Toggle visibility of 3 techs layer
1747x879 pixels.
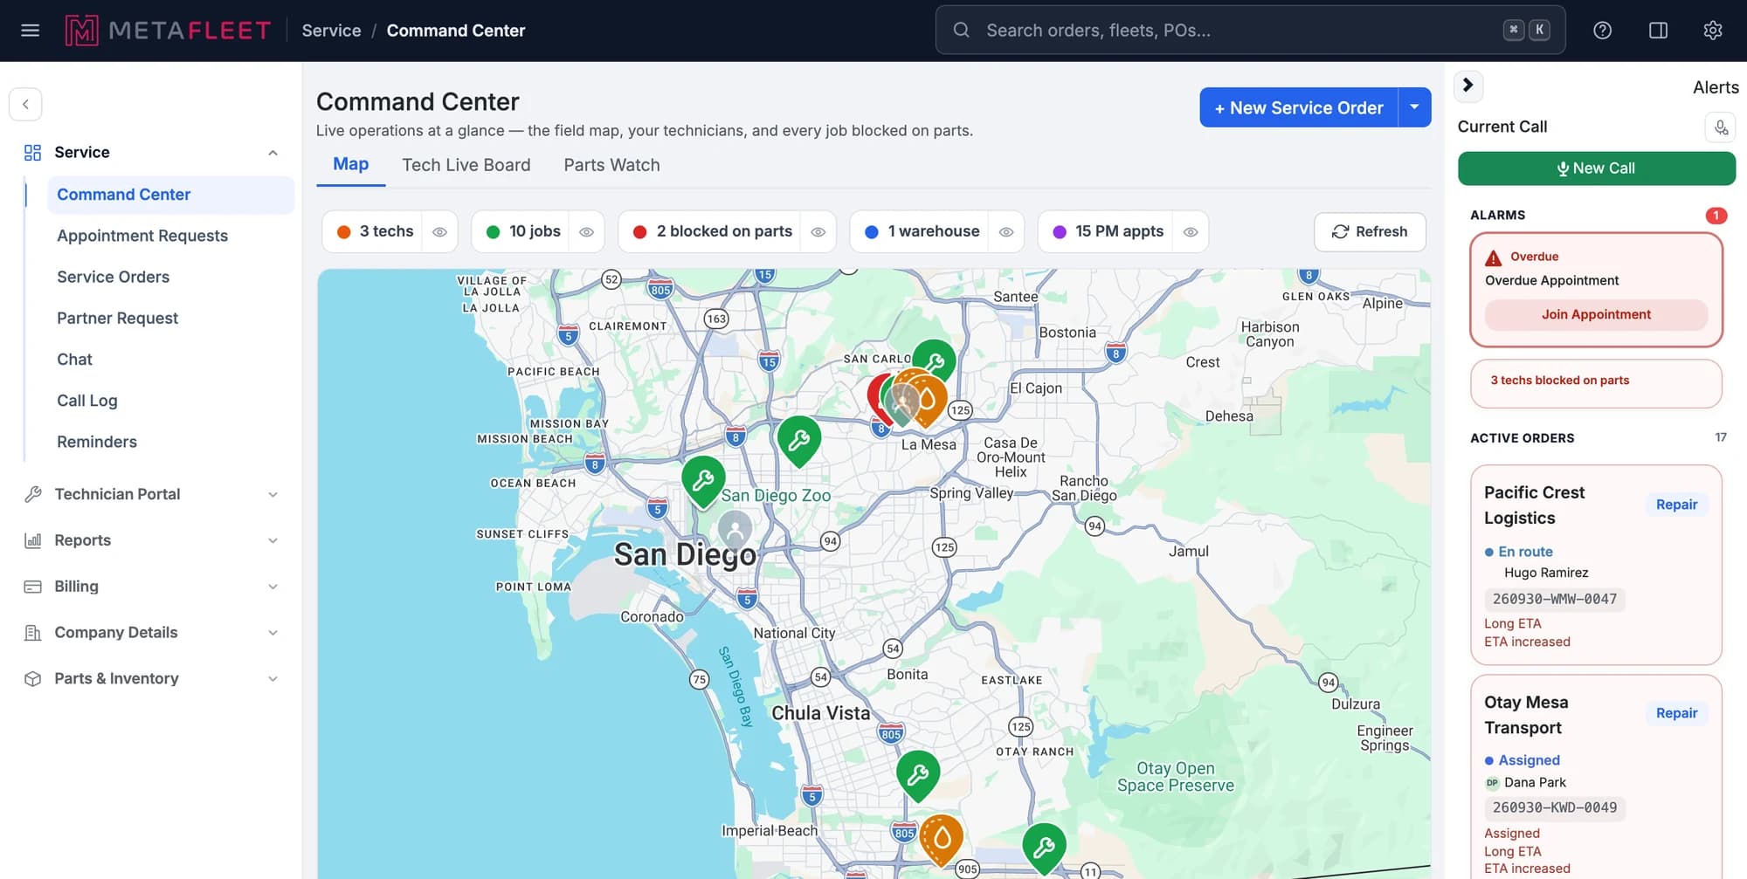(439, 232)
